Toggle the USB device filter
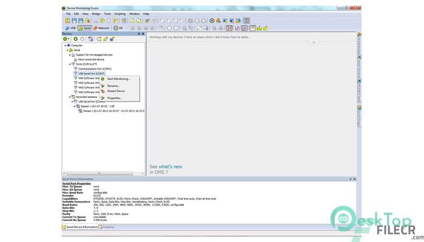424x242 pixels. click(70, 28)
